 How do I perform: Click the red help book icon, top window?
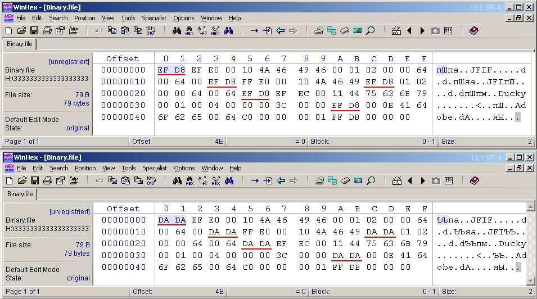coord(473,31)
